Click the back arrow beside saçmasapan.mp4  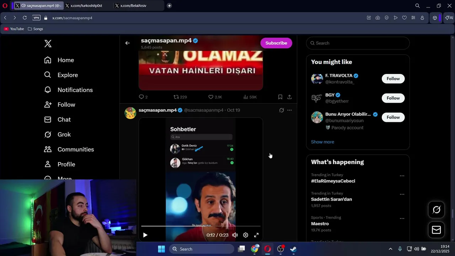pyautogui.click(x=127, y=43)
